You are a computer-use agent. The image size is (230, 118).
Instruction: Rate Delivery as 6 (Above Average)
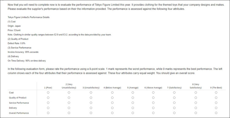(x=153, y=108)
